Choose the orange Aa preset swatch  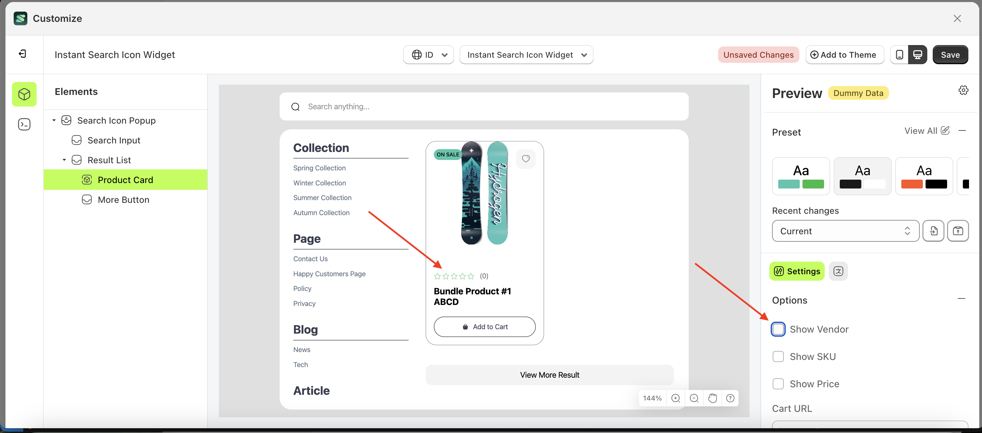tap(924, 176)
